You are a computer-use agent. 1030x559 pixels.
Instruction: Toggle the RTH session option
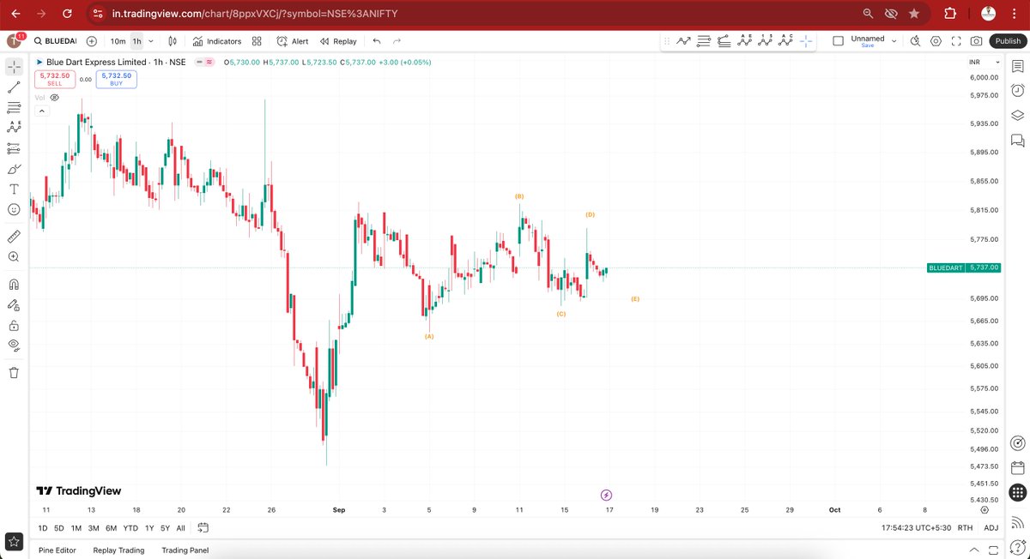coord(965,528)
